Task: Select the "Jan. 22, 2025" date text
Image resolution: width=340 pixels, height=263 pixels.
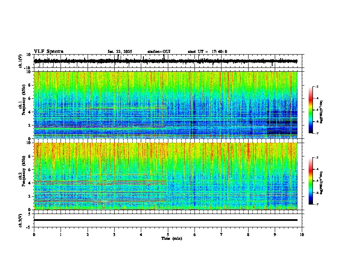Action: (120, 52)
